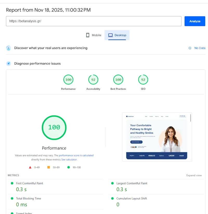Jump to Performance score gauge 100
This screenshot has width=208, height=214.
pyautogui.click(x=68, y=80)
